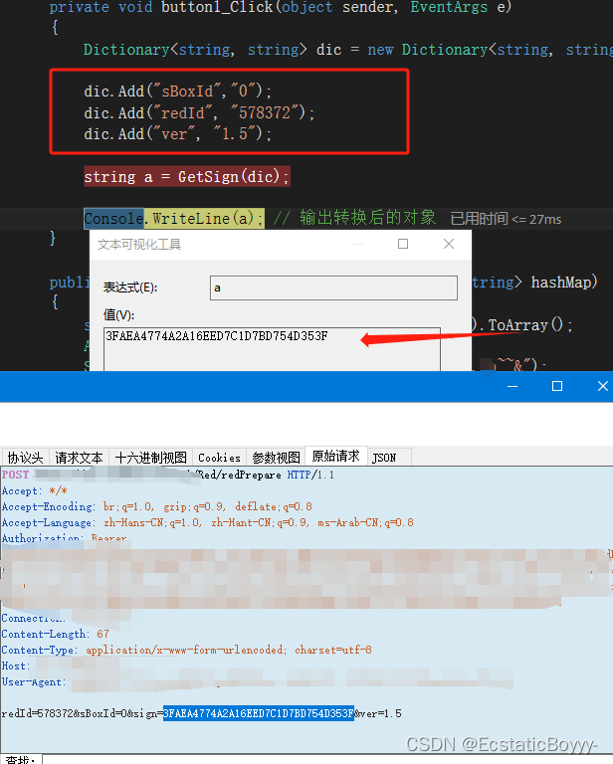Click the 表达式(E) input field

(x=333, y=287)
